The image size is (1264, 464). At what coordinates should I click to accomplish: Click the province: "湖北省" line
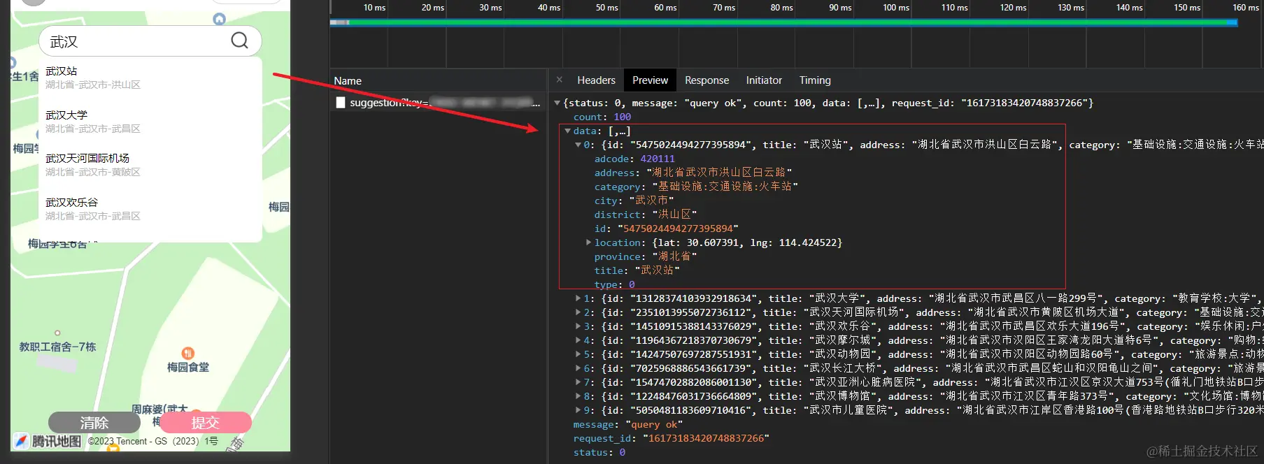tap(645, 256)
